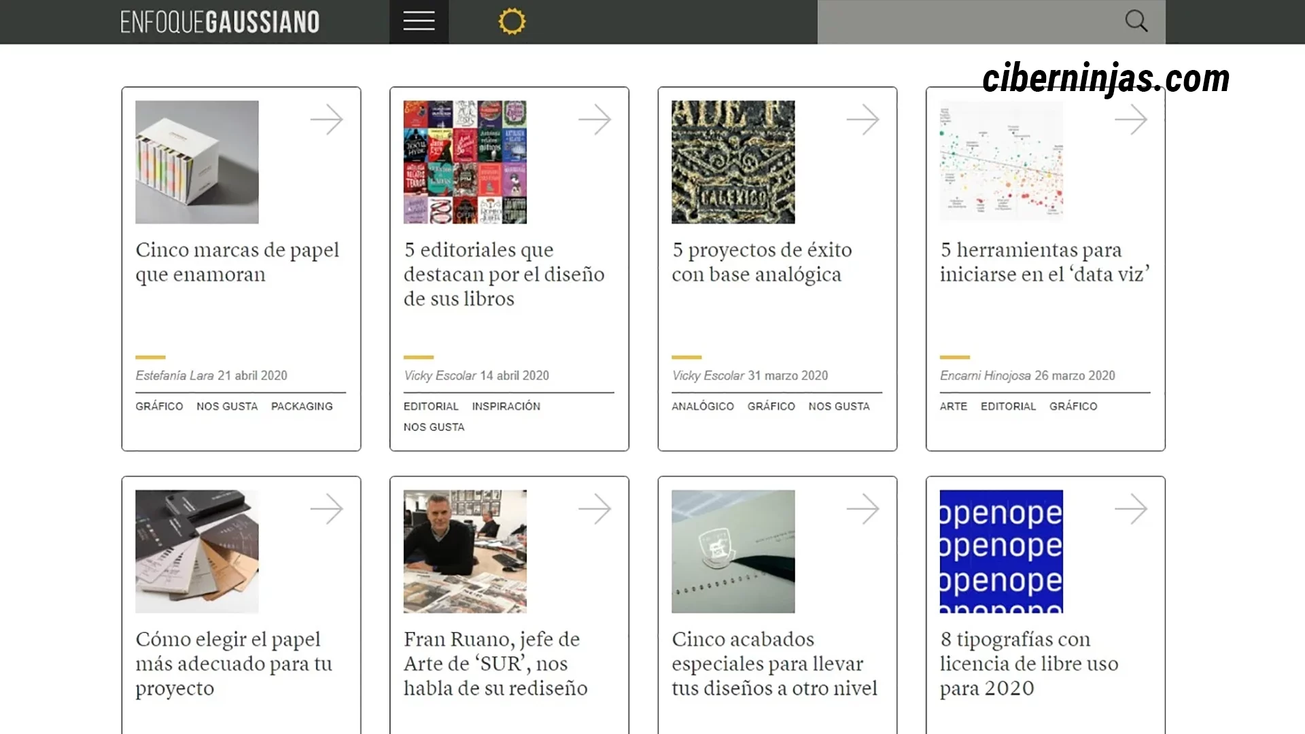Open the hamburger navigation menu

point(419,21)
